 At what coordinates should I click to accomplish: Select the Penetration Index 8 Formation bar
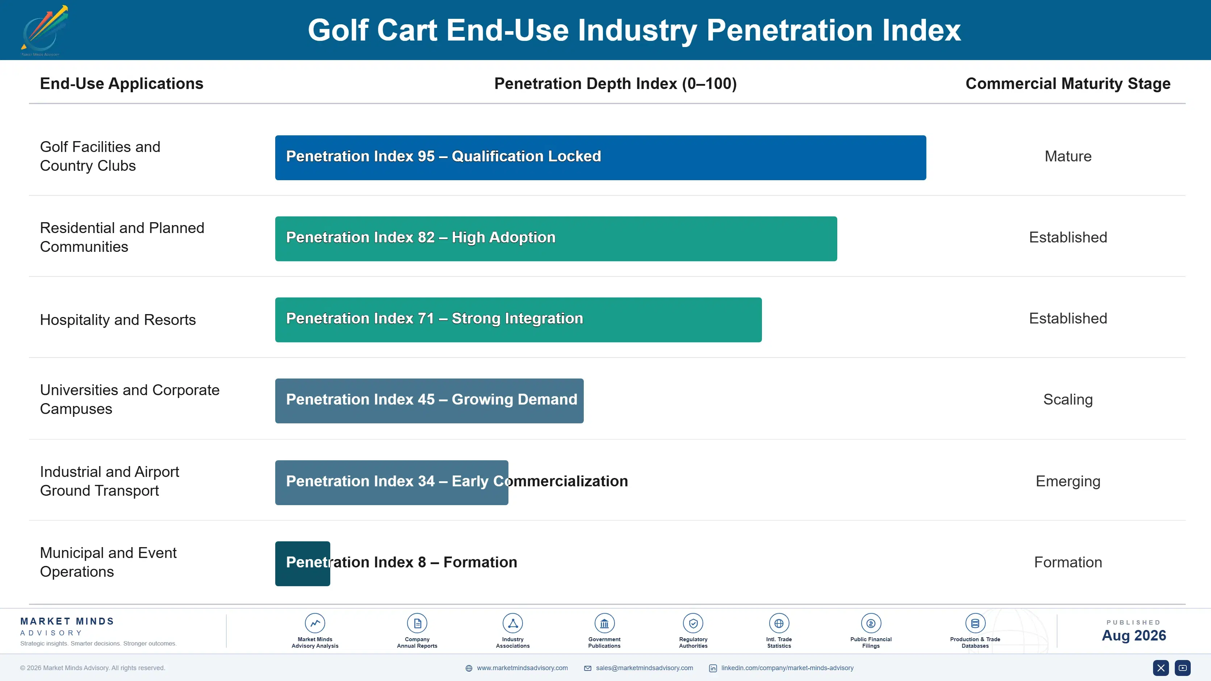(x=302, y=564)
